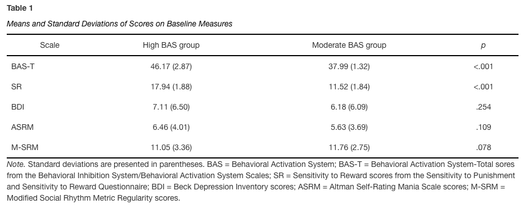Click the 37.99 (1.32) cell
The height and width of the screenshot is (213, 532).
[x=349, y=66]
